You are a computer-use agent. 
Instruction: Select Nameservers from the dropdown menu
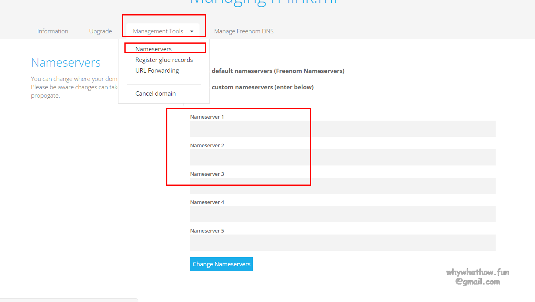pos(153,49)
